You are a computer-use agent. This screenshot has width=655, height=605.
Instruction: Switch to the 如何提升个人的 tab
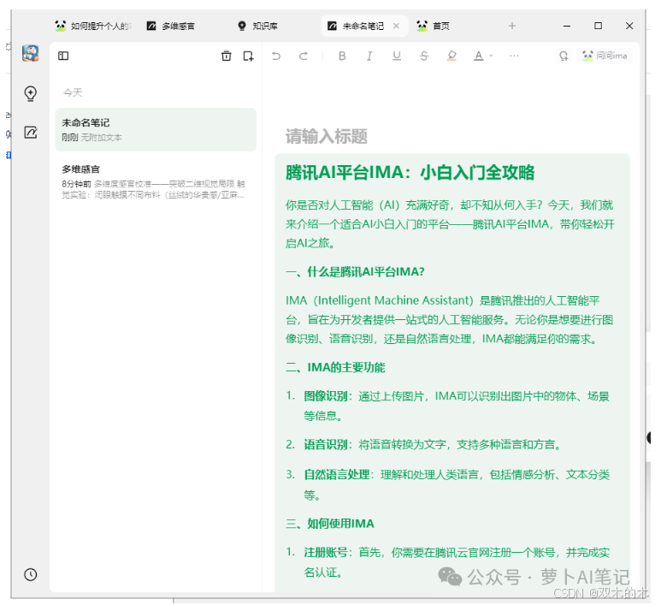(93, 26)
